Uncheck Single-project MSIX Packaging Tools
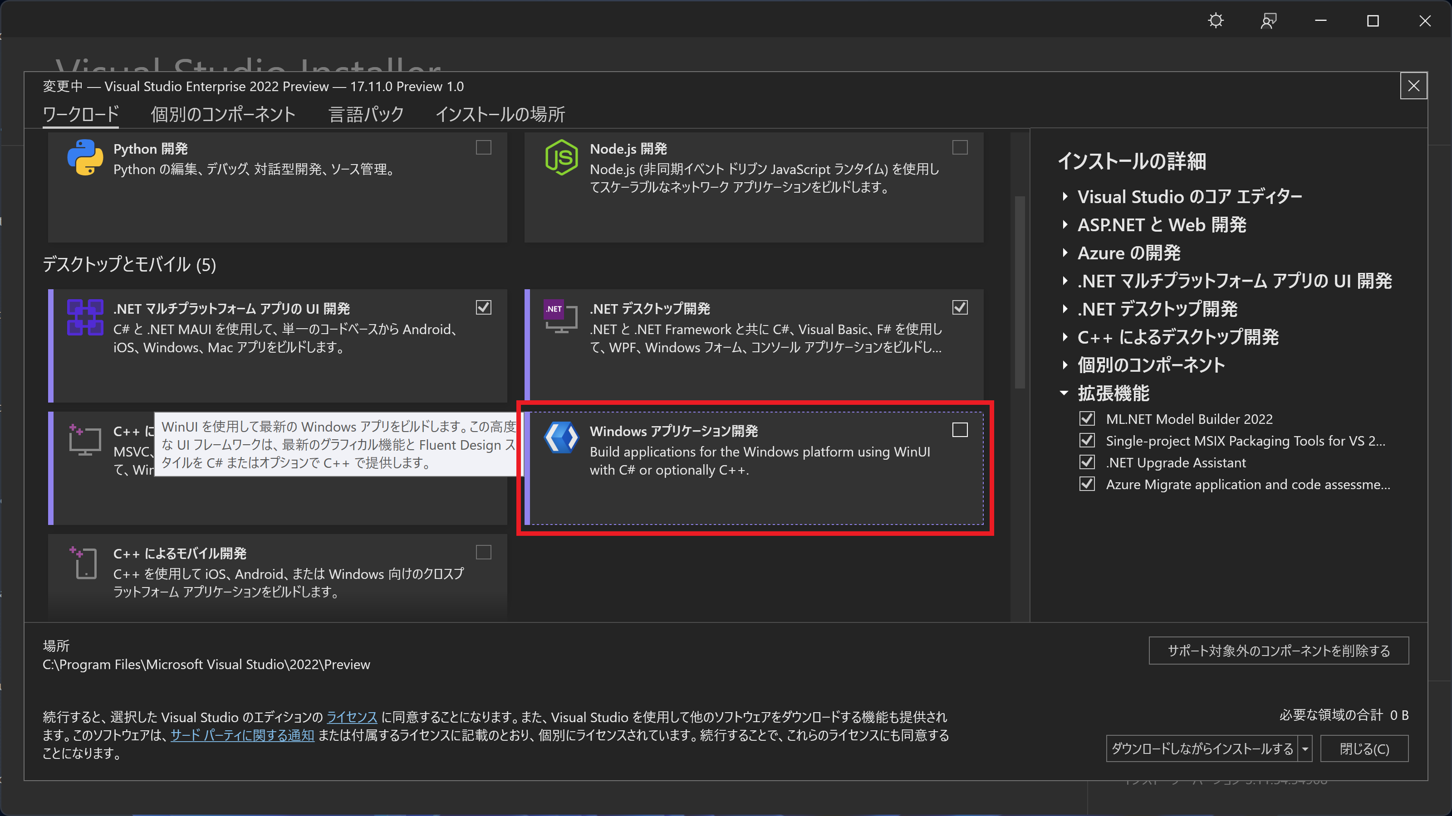Screen dimensions: 1452x816 (x=1087, y=440)
